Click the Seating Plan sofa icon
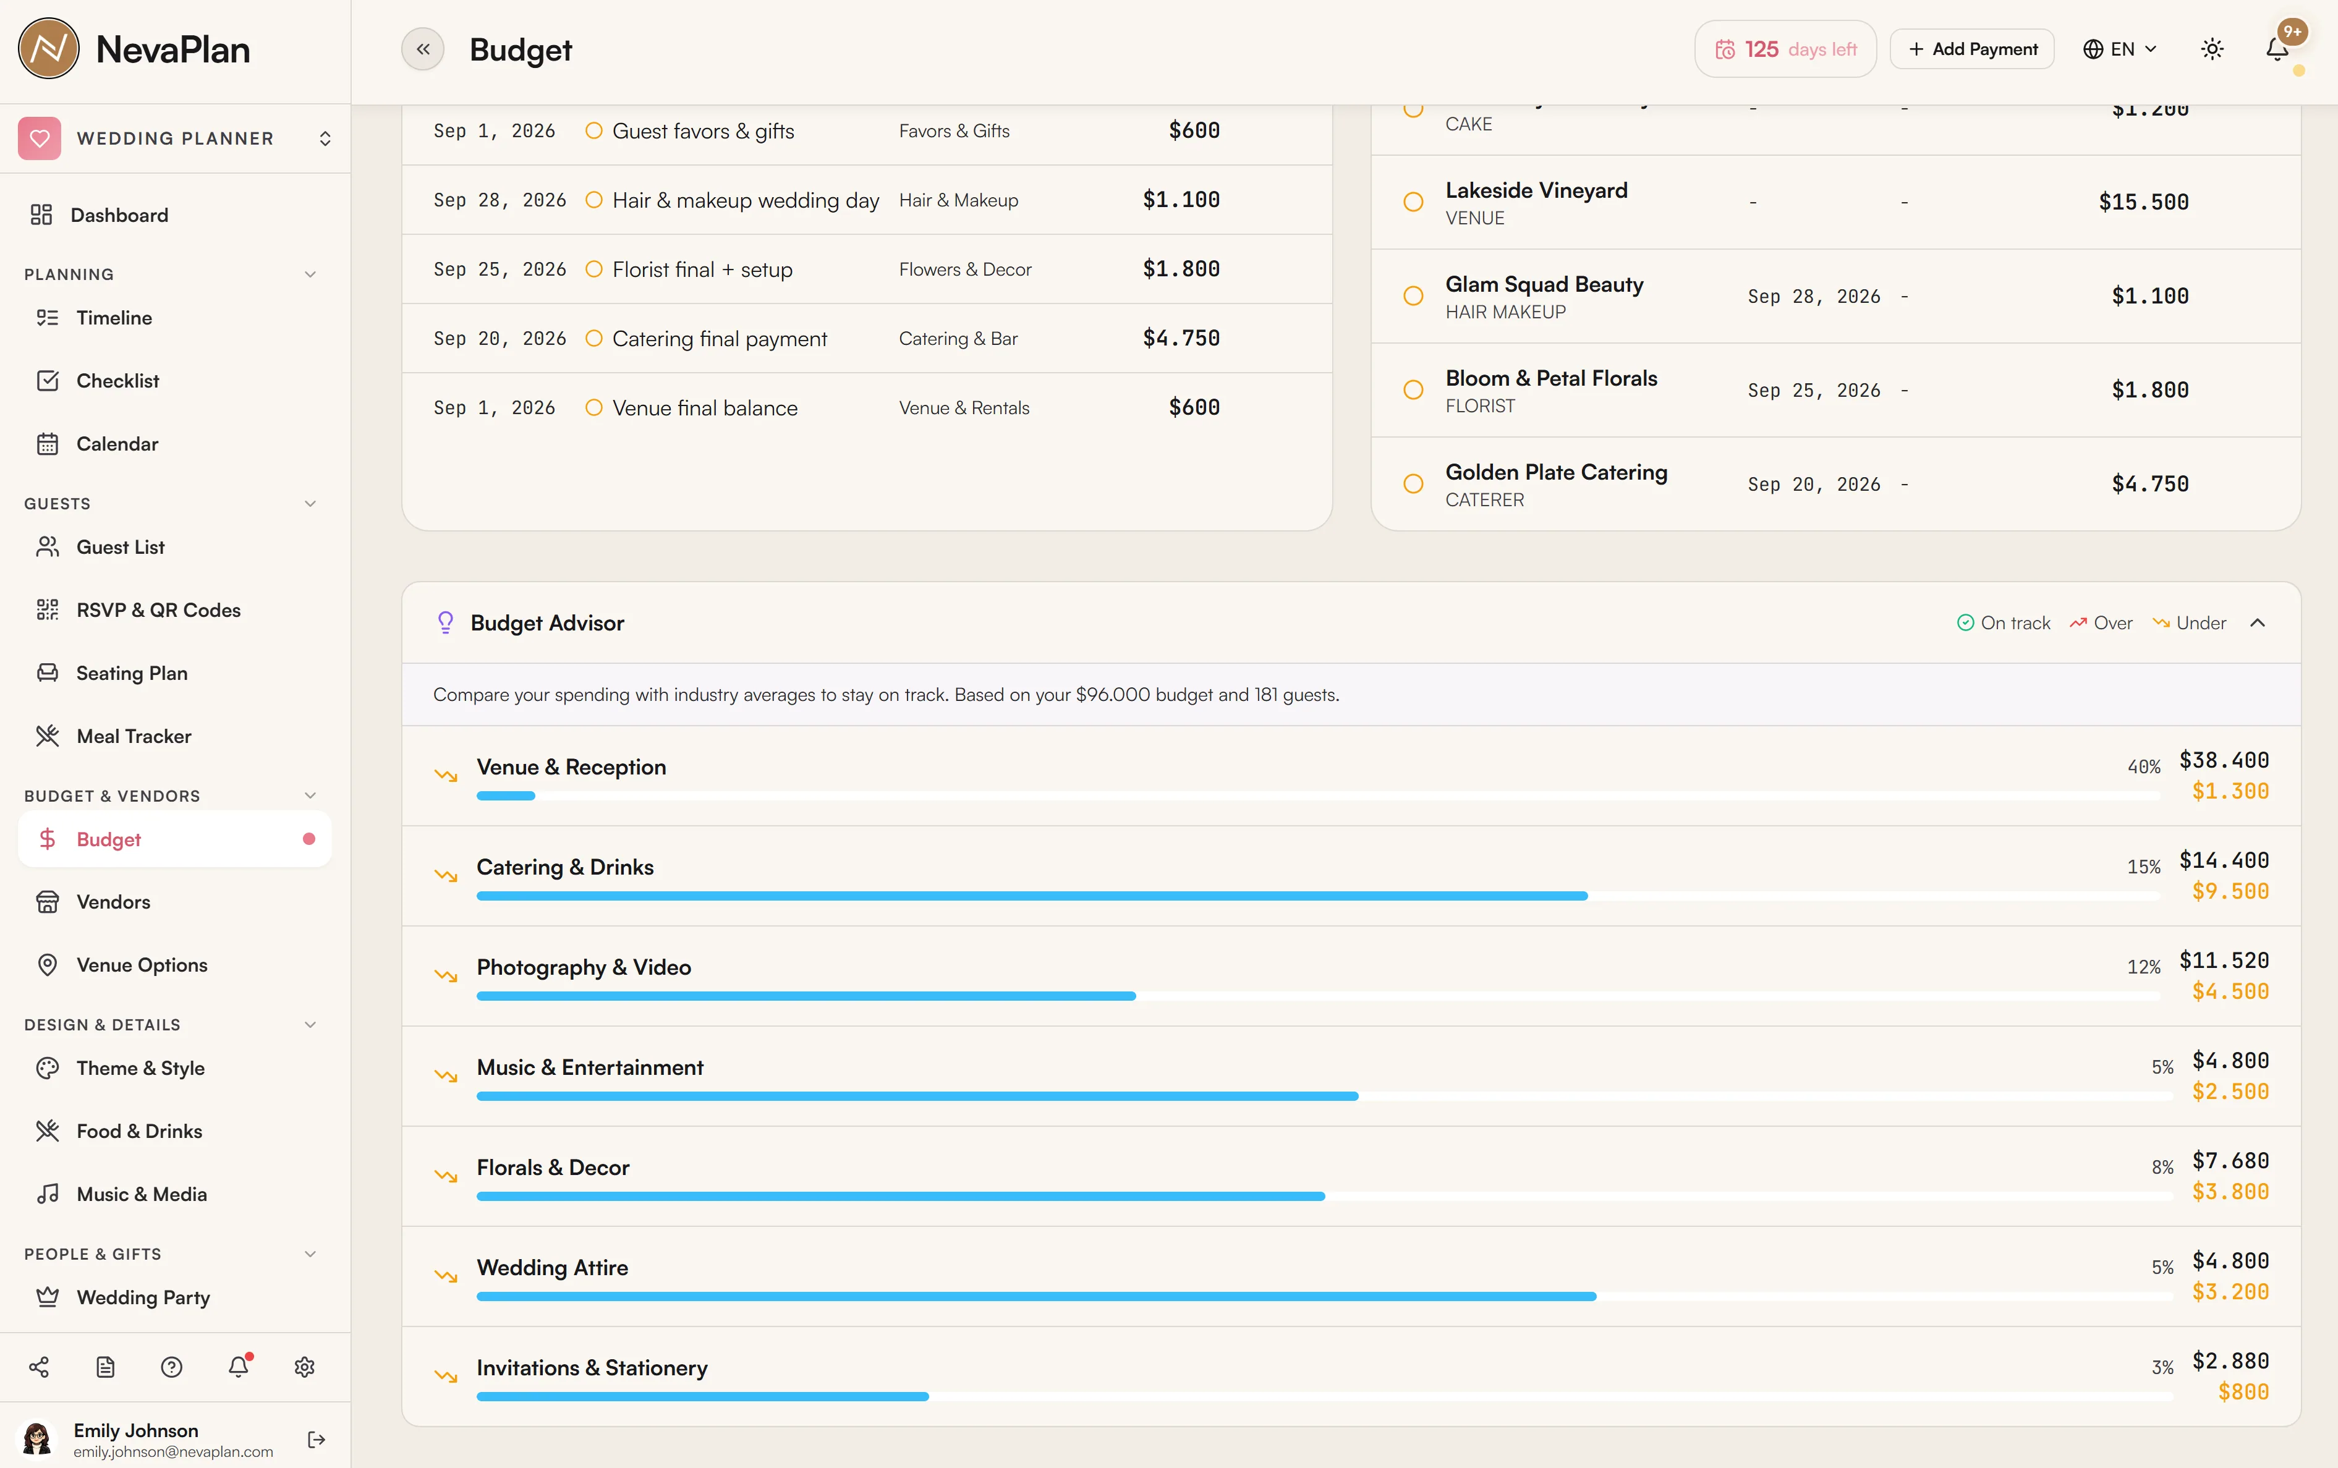2338x1468 pixels. pyautogui.click(x=48, y=674)
